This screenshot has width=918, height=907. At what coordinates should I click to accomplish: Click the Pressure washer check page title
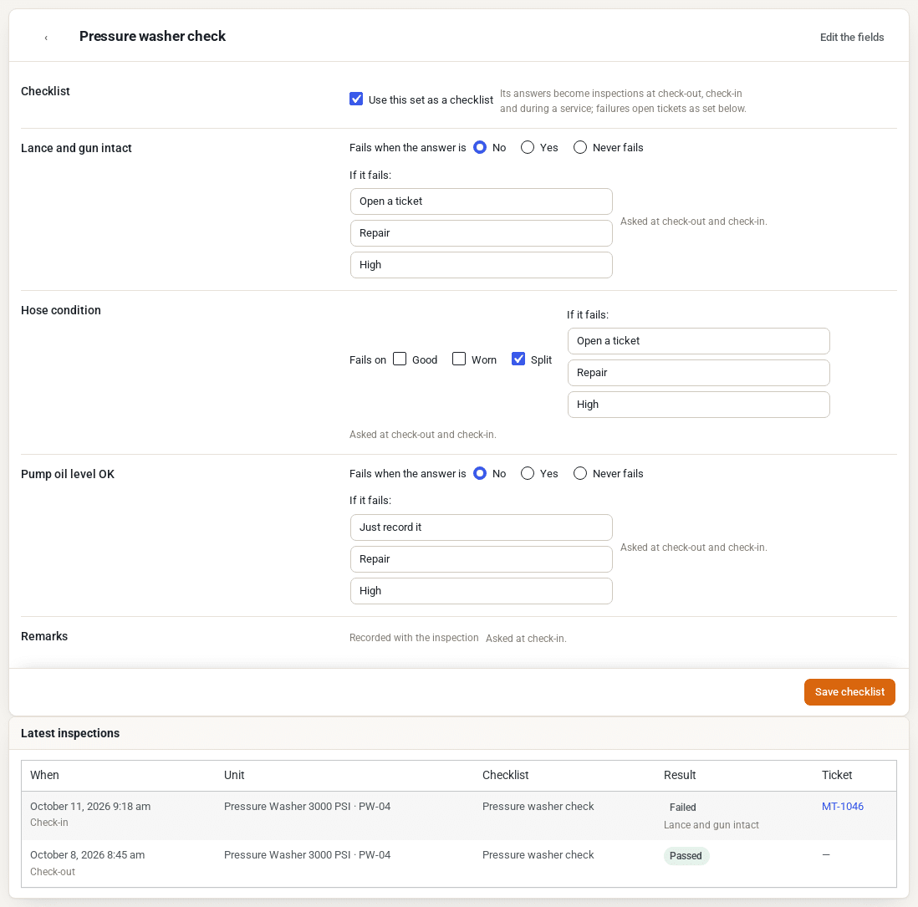coord(152,36)
